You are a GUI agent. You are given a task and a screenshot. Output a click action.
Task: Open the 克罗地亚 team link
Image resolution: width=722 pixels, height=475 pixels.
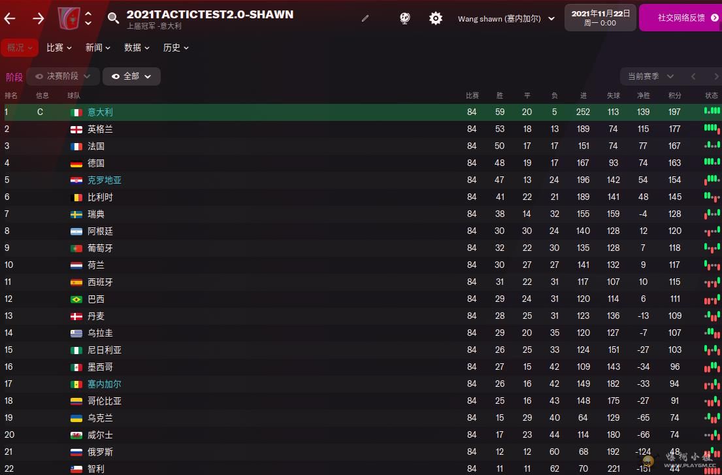105,180
